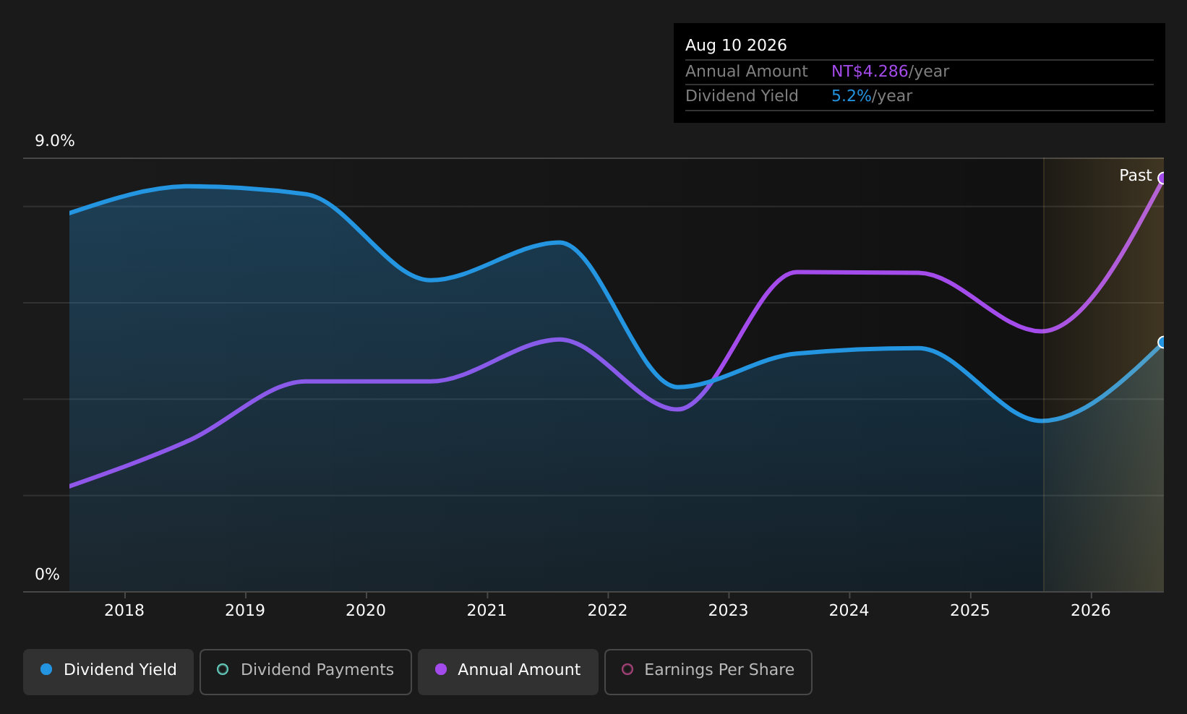1187x714 pixels.
Task: Click the 2019 x-axis label
Action: click(x=245, y=611)
